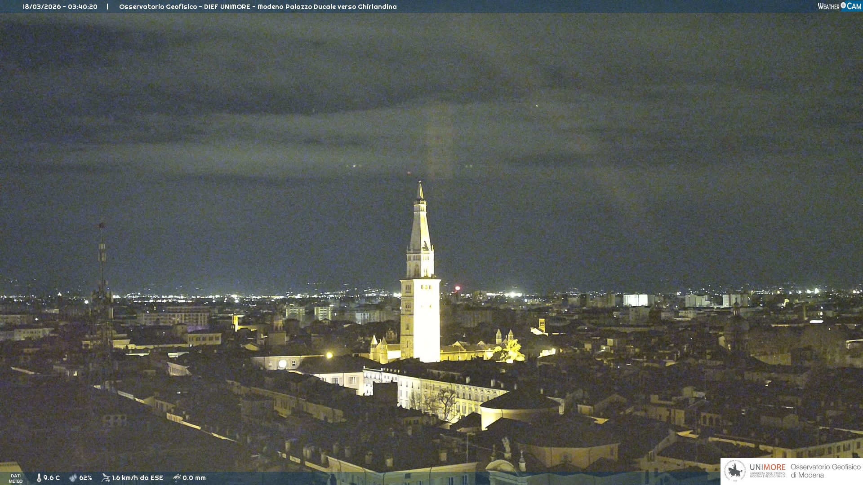Screen dimensions: 863x485
Task: Click the red beacon light near tower
Action: pos(458,288)
